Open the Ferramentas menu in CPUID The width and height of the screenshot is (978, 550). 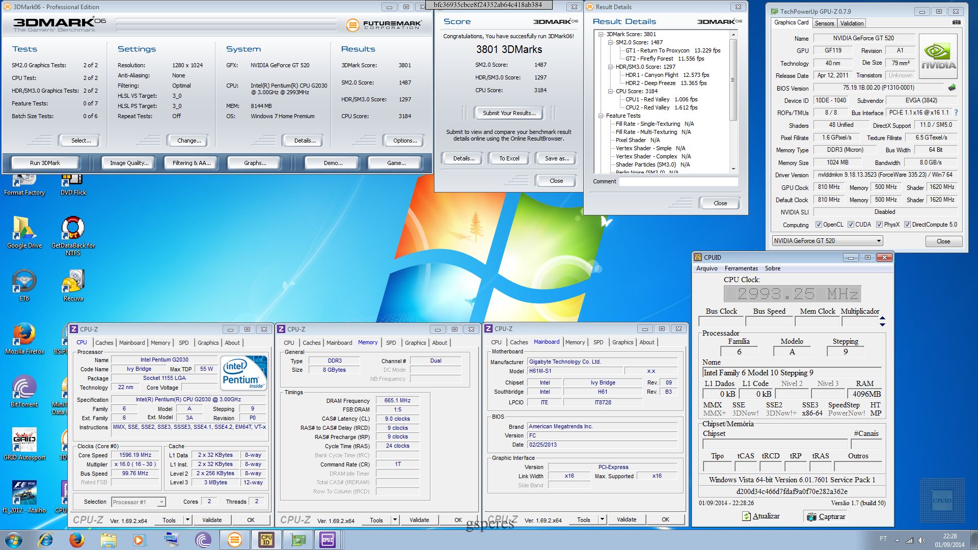[741, 268]
